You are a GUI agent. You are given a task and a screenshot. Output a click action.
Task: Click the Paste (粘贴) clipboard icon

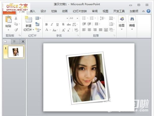[8, 20]
